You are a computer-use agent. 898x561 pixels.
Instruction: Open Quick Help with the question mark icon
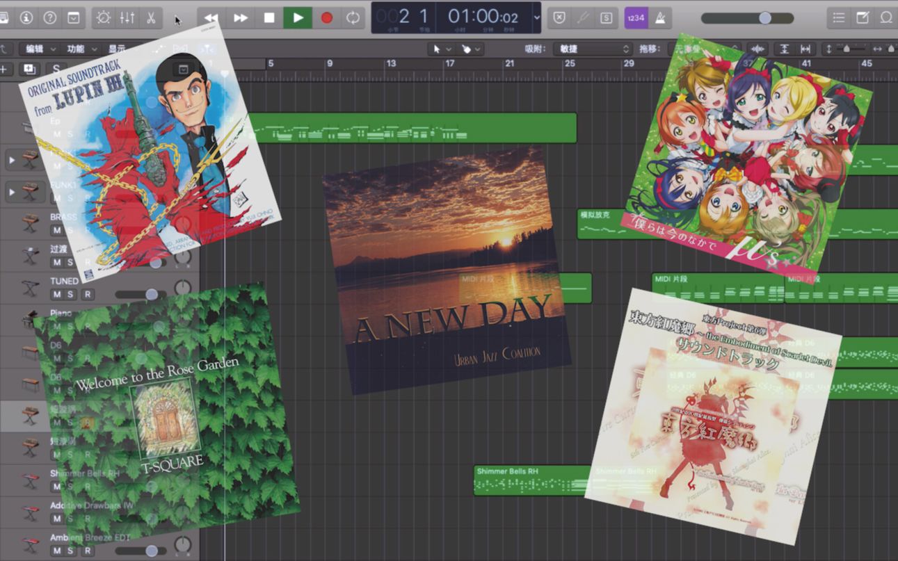click(x=50, y=17)
